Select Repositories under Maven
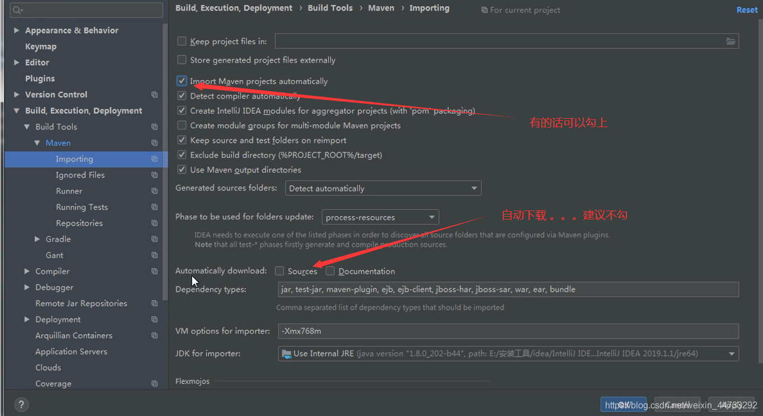 coord(79,223)
